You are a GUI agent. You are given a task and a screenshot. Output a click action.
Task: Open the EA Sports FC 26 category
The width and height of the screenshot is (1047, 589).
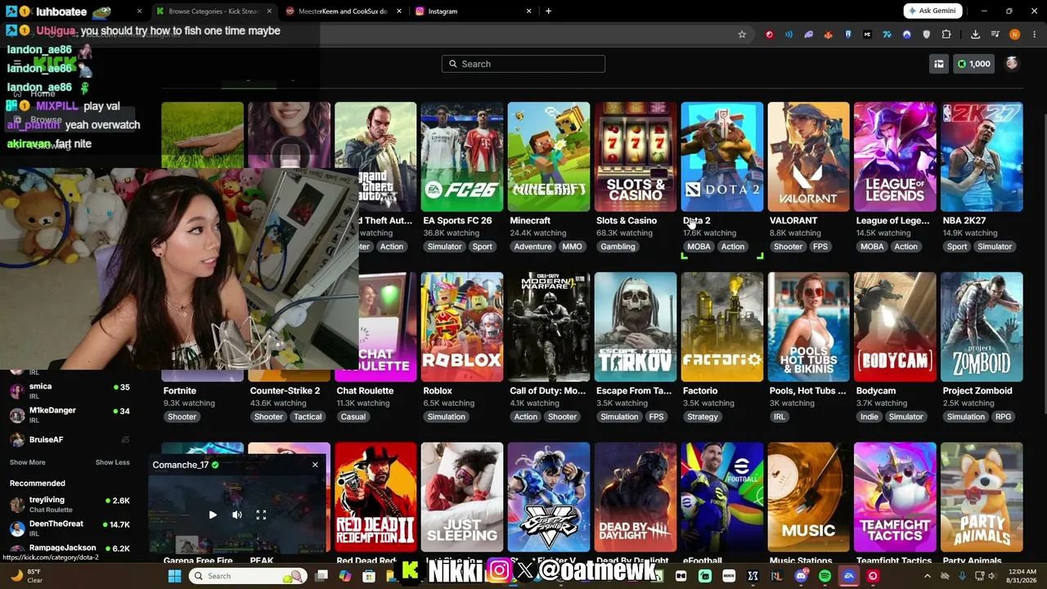[x=462, y=157]
